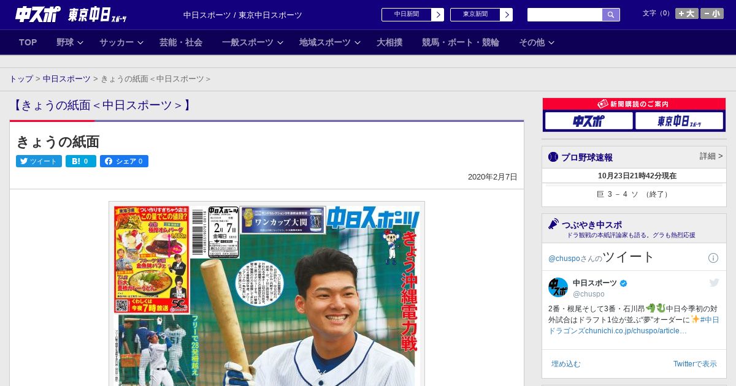The width and height of the screenshot is (736, 386).
Task: Expand the その他 menu dropdown
Action: click(537, 42)
